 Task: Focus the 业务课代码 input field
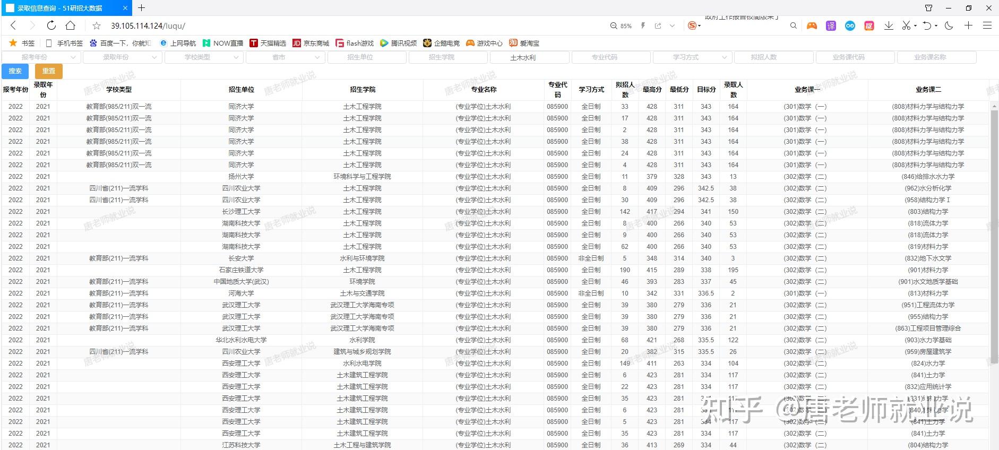pyautogui.click(x=856, y=57)
